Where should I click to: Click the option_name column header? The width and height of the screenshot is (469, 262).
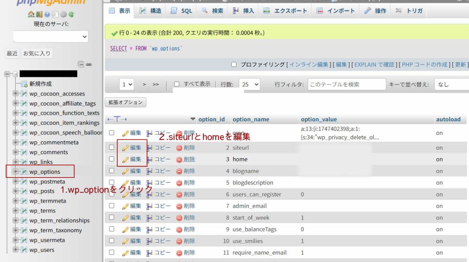point(251,119)
